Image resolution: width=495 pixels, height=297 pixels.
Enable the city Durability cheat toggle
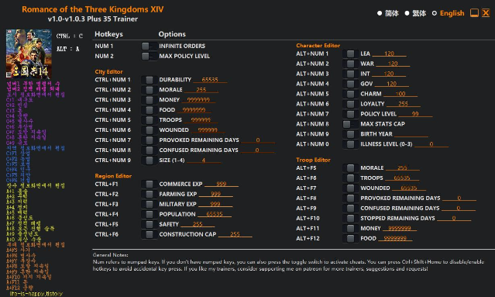pos(149,80)
